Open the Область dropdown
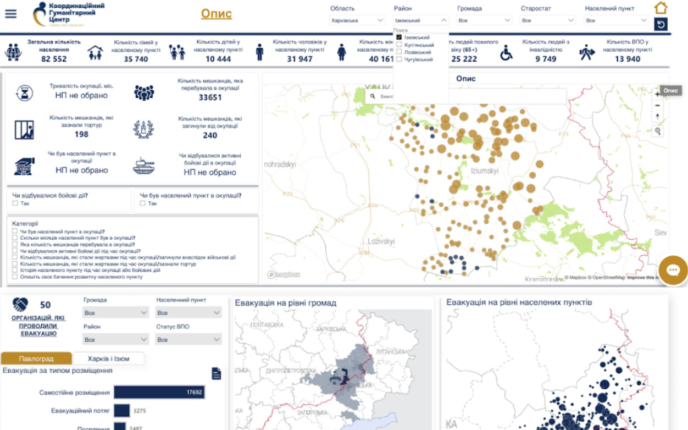Screen dimensions: 688x430 (x=357, y=20)
